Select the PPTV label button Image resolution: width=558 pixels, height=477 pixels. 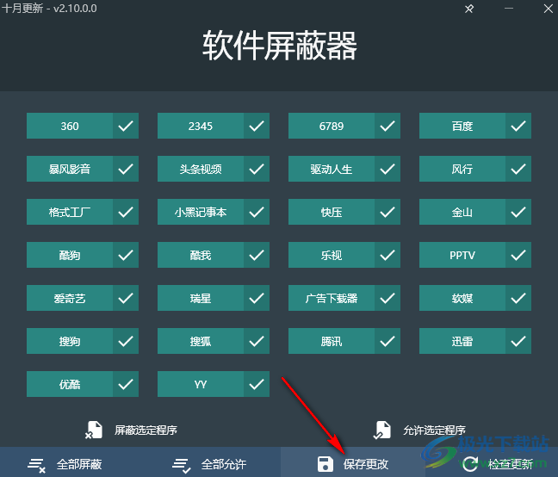(462, 255)
